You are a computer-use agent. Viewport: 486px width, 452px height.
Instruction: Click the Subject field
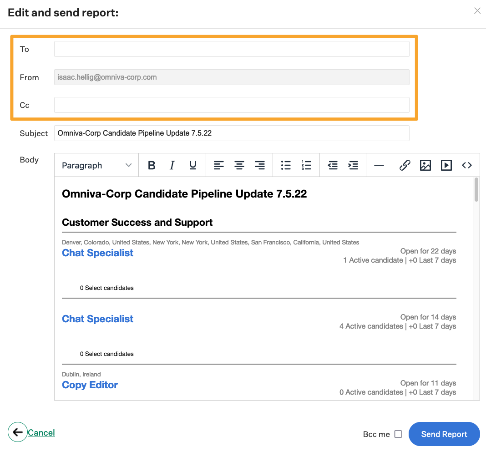point(232,133)
